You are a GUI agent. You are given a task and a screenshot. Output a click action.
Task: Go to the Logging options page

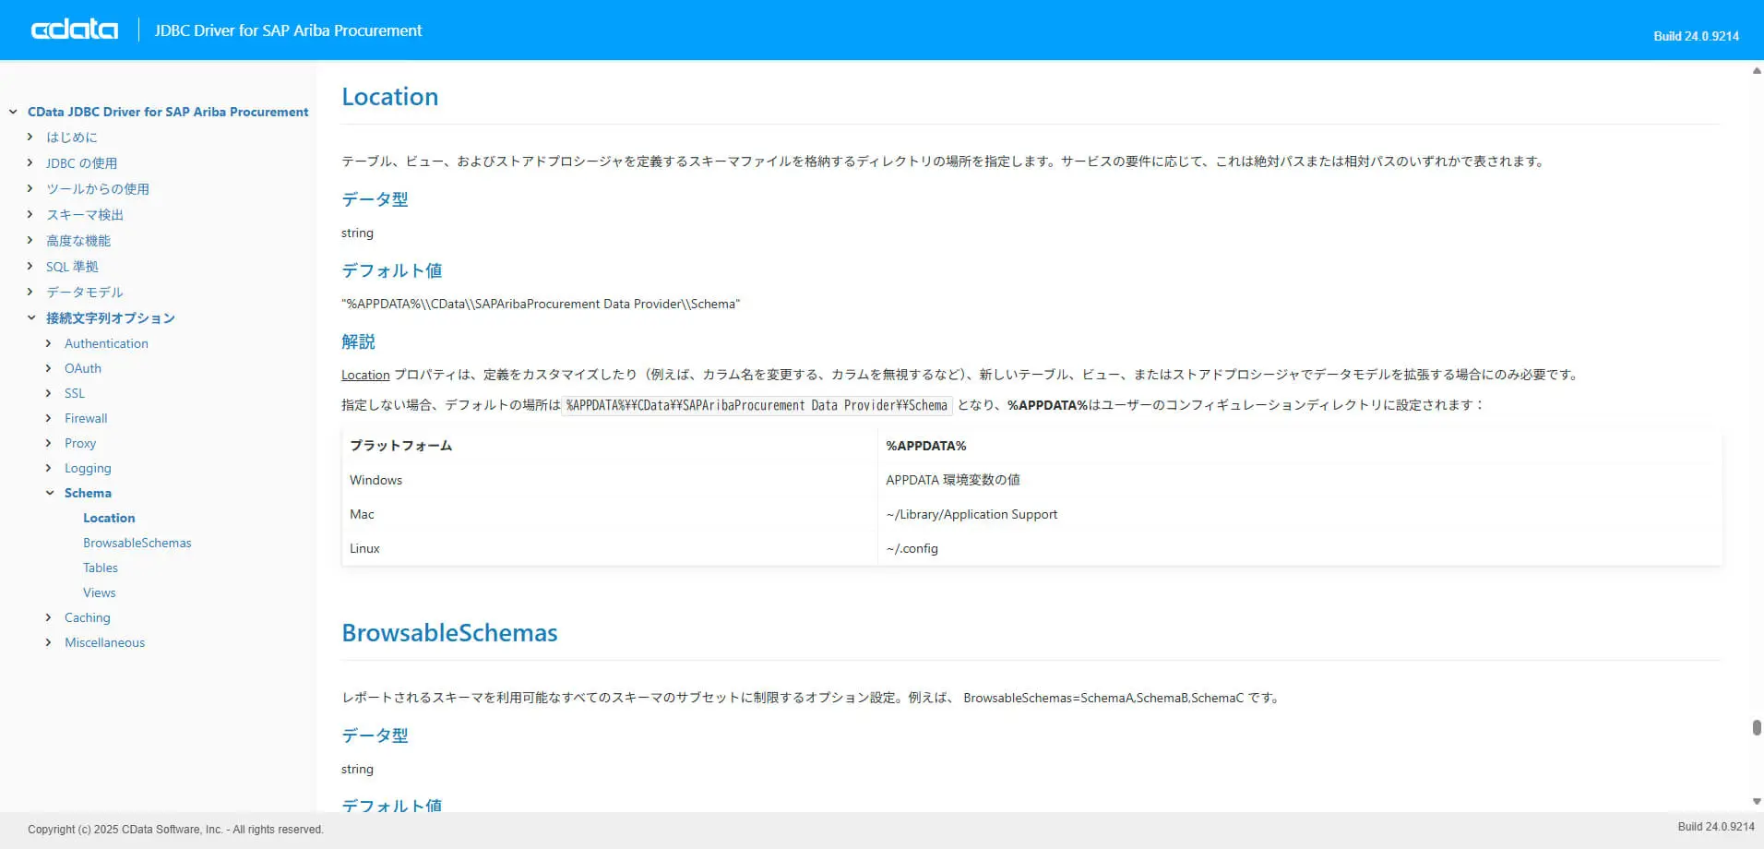[88, 468]
